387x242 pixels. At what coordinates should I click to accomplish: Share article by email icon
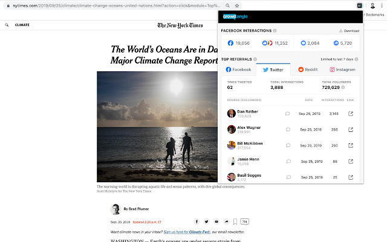(216, 222)
